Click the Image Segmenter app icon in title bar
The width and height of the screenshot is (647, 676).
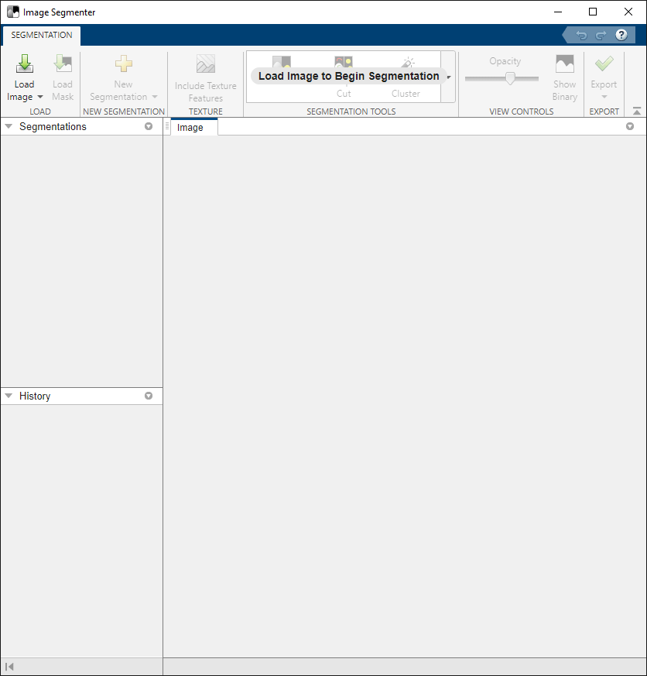(x=13, y=12)
